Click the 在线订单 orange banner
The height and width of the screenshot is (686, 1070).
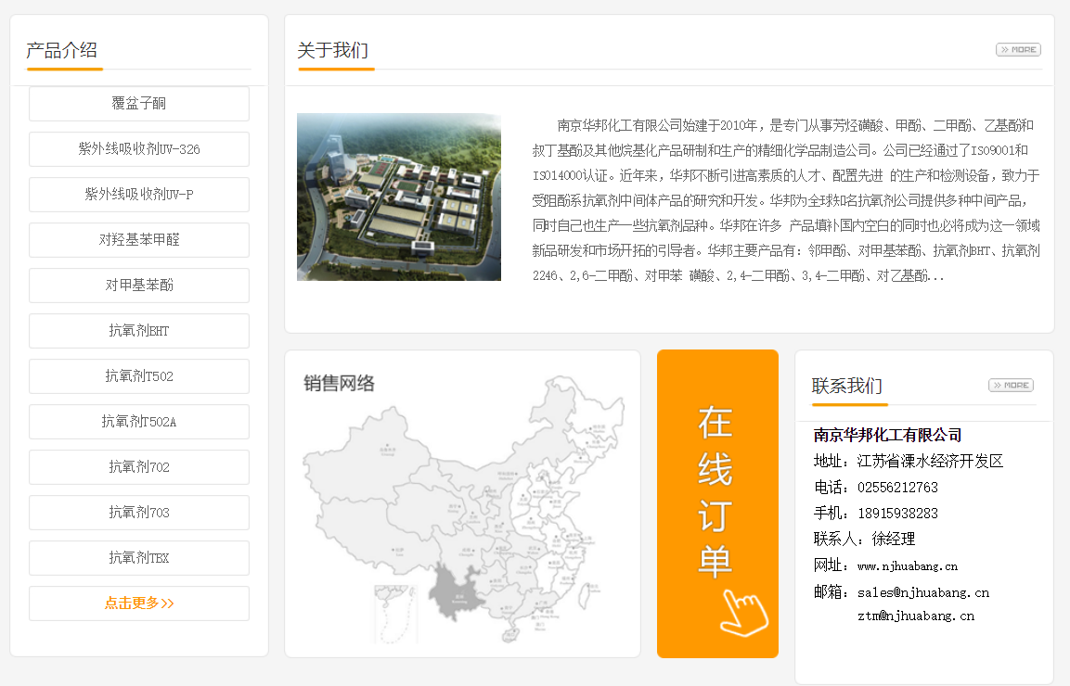pos(717,503)
